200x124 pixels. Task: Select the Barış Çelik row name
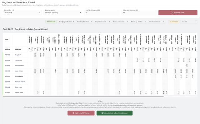(x=18, y=55)
